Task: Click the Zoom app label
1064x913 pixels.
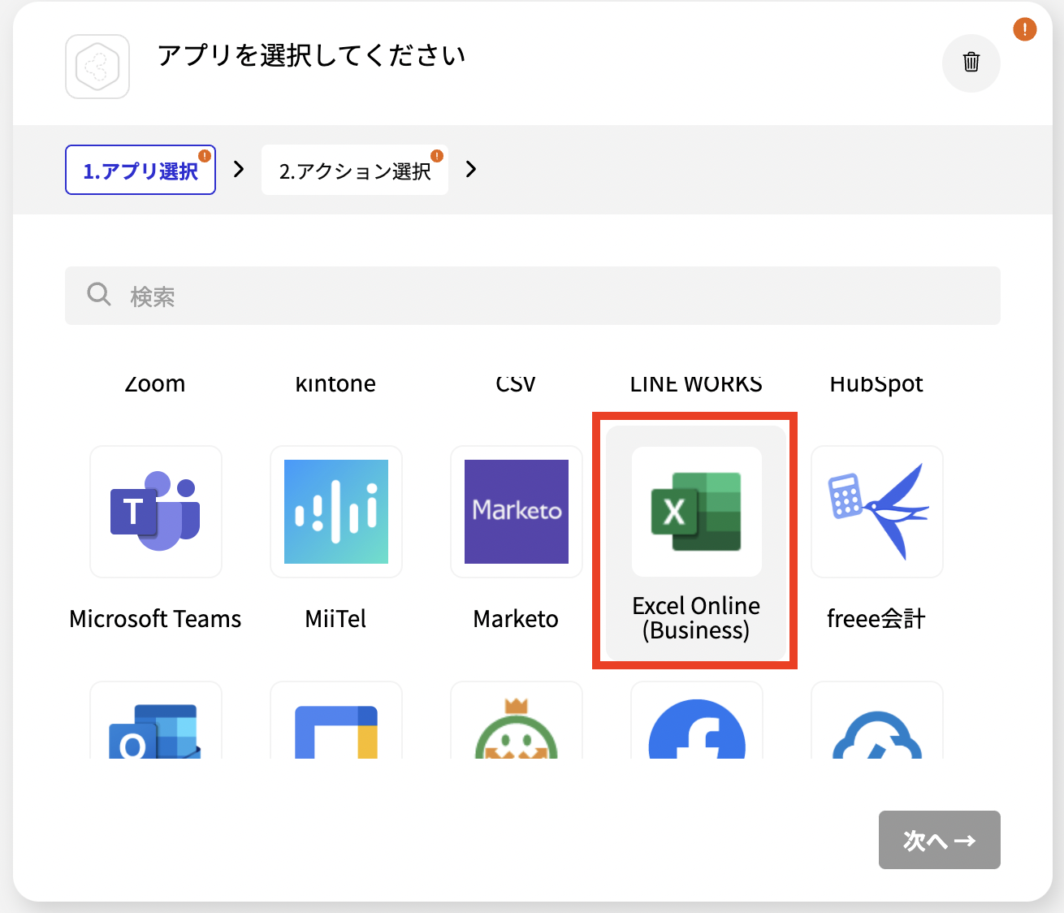Action: (155, 384)
